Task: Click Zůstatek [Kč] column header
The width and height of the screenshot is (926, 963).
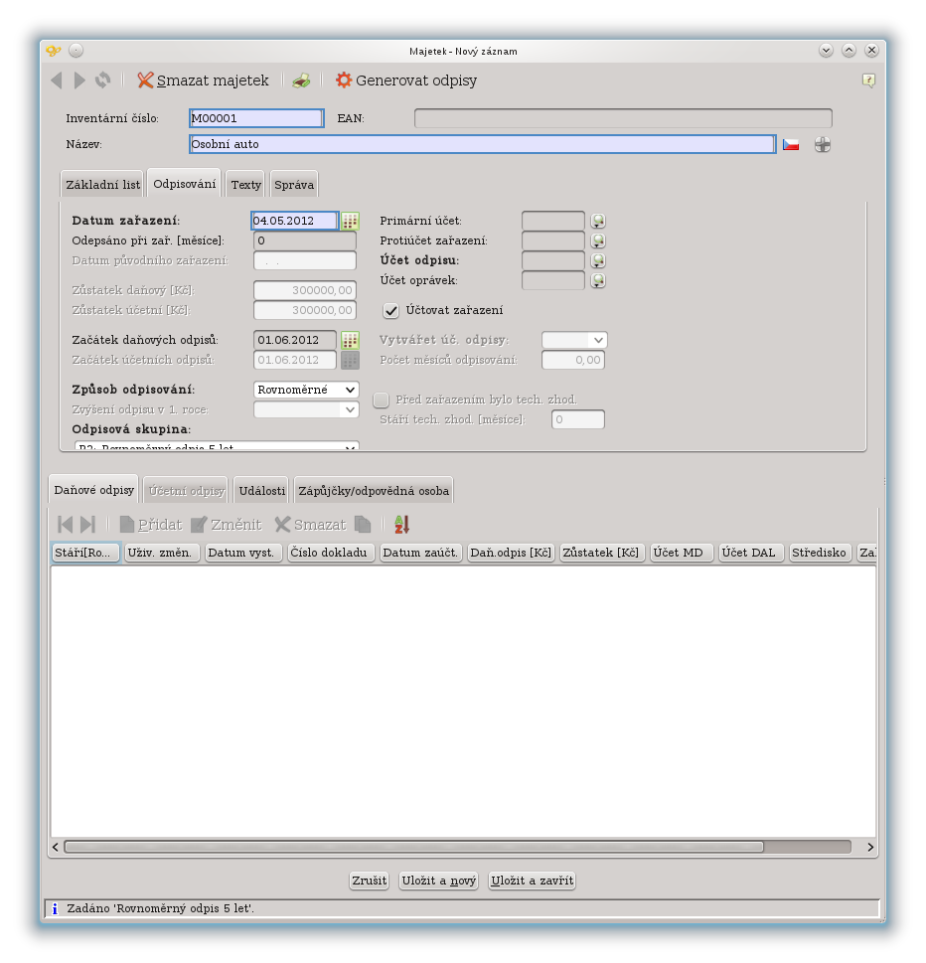Action: click(602, 553)
